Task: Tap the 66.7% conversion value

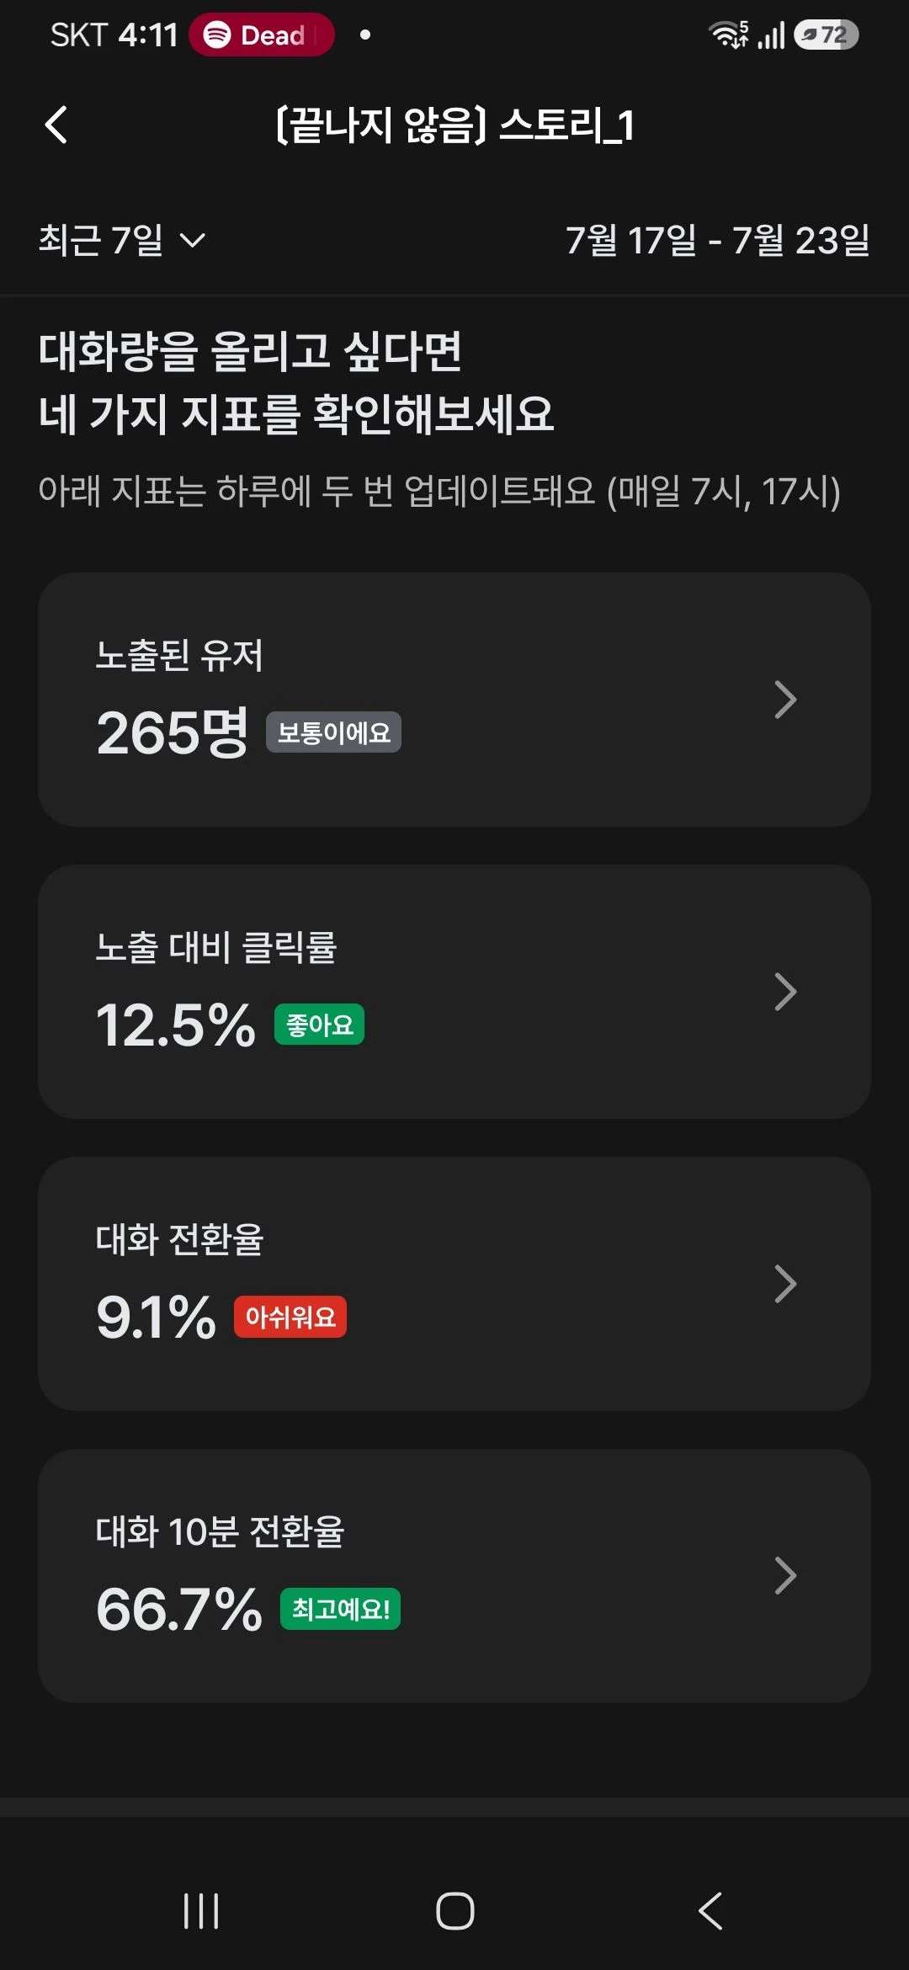Action: (179, 1609)
